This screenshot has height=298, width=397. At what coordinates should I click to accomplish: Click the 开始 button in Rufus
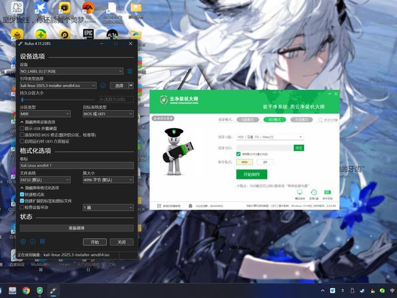tap(95, 242)
